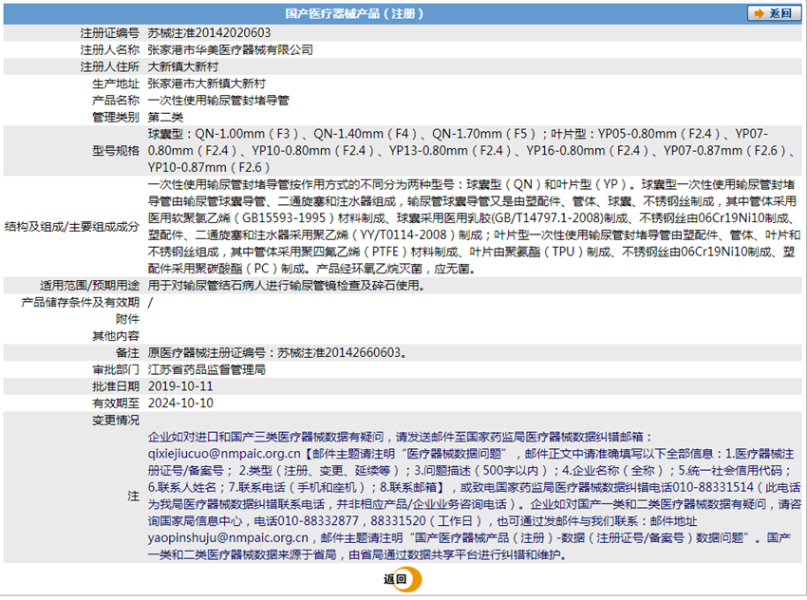
Task: Click the registration number 苏械注准20142020603
Action: point(209,33)
